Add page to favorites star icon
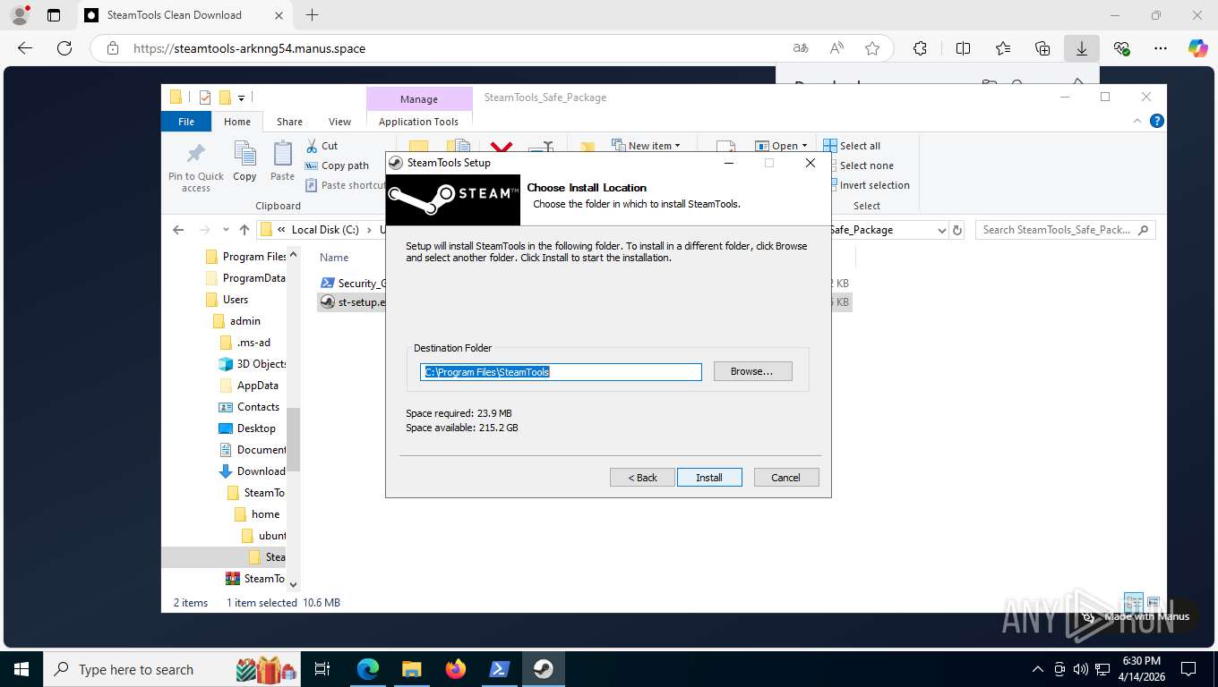Viewport: 1218px width, 687px height. point(872,48)
